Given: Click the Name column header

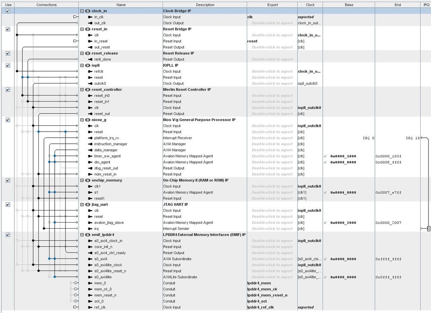Looking at the screenshot, I should coord(121,5).
